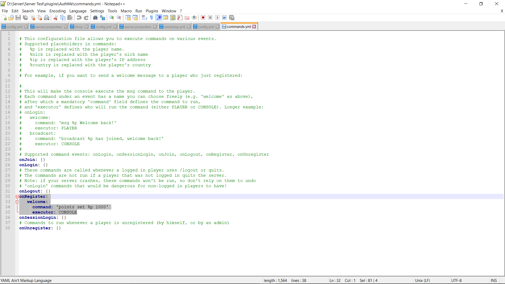
Task: Click line number 24 in the margin
Action: 8,154
